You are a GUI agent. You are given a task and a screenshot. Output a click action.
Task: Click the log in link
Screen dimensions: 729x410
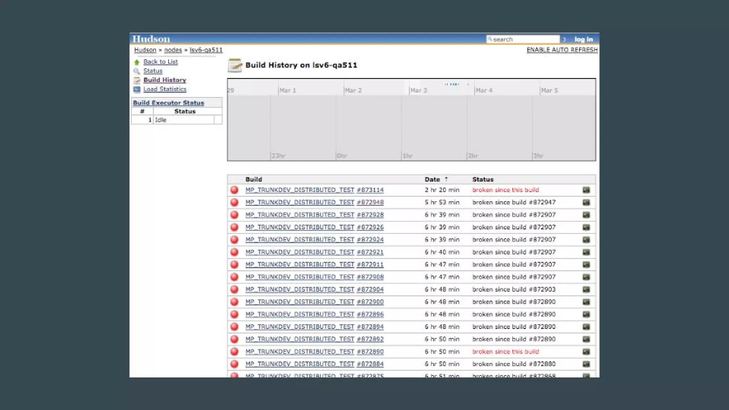coord(583,40)
